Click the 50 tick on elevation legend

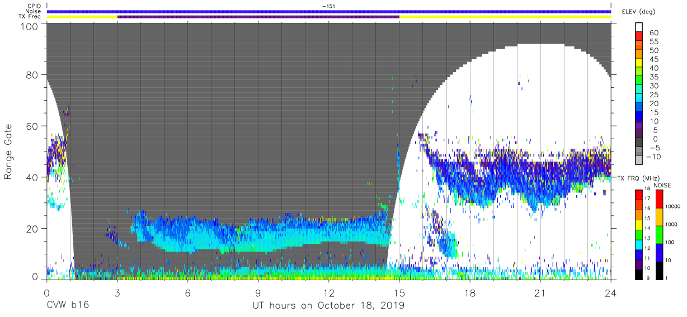pos(653,50)
